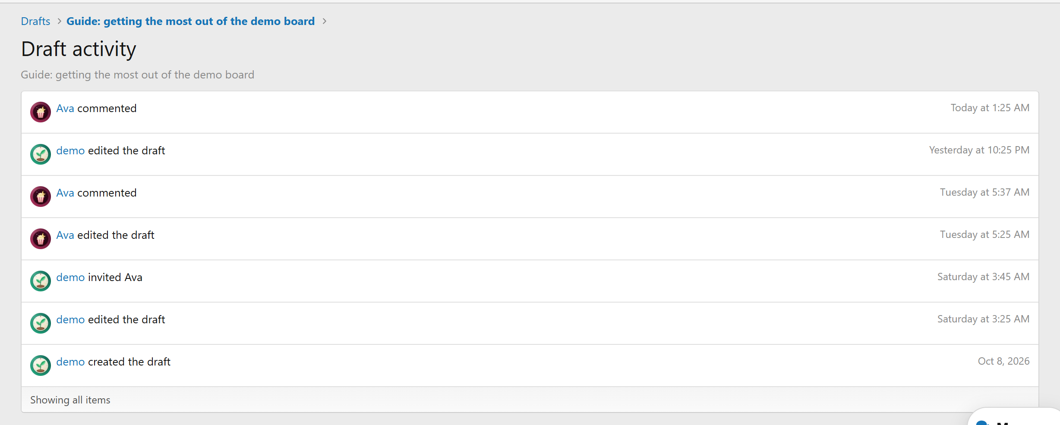Open the floating widget at the bottom-right corner

pyautogui.click(x=1014, y=417)
